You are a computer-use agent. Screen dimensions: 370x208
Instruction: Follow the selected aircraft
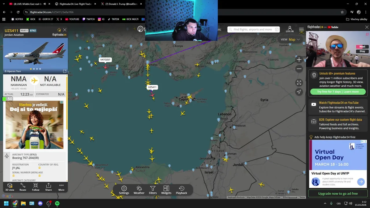[36, 187]
